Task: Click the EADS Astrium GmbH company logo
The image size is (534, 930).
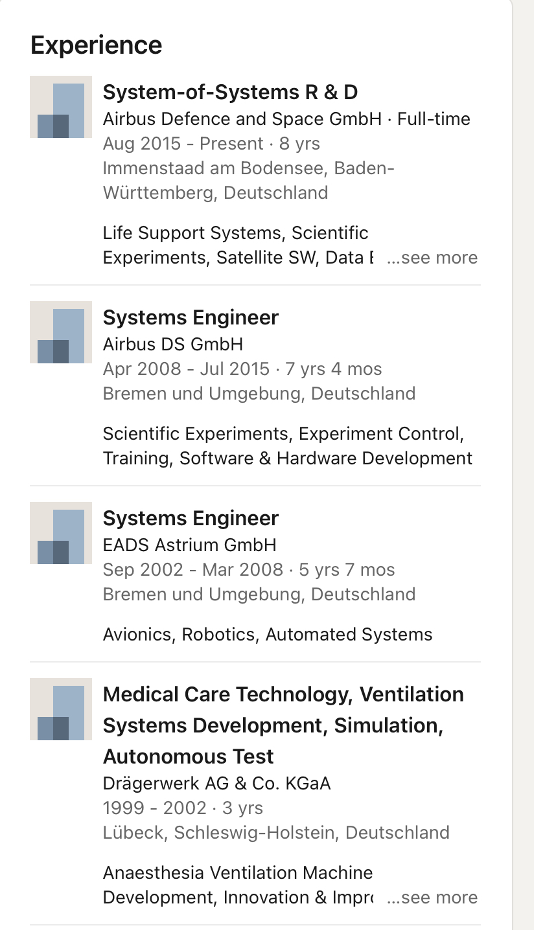Action: pos(61,533)
